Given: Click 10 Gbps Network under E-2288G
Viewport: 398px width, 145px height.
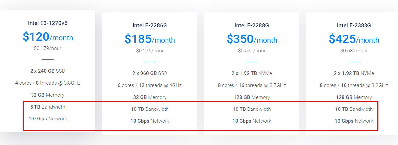Looking at the screenshot, I should [x=252, y=121].
